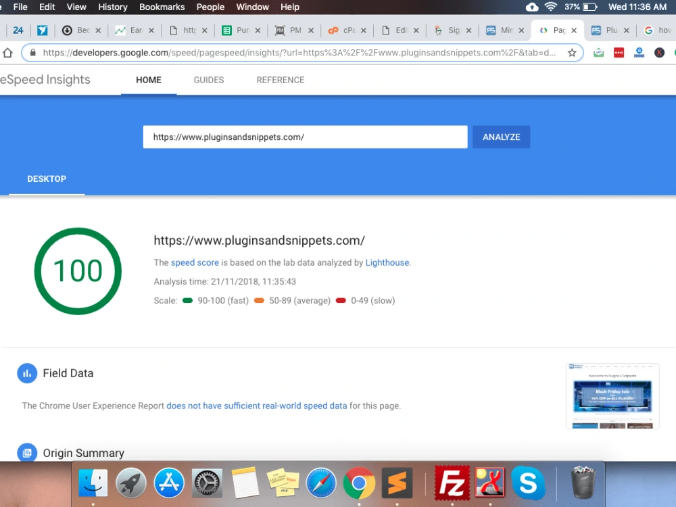Open the Bookmarks menu

162,7
